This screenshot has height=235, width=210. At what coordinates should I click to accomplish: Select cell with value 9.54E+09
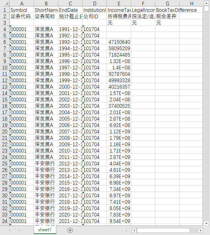point(119,221)
